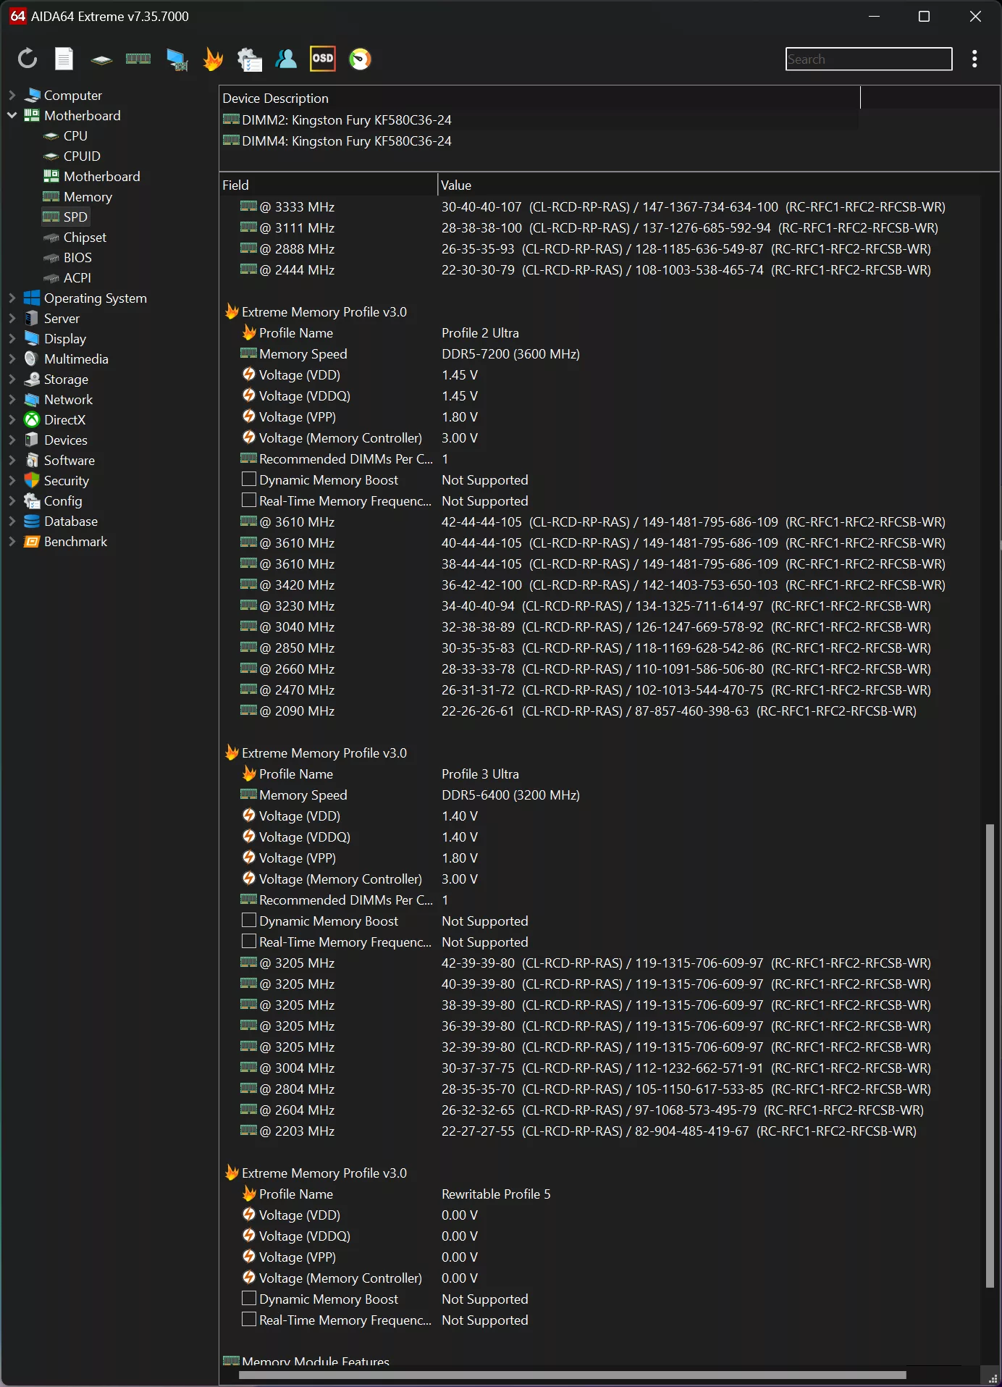Click the Value column header
1002x1387 pixels.
coord(719,185)
